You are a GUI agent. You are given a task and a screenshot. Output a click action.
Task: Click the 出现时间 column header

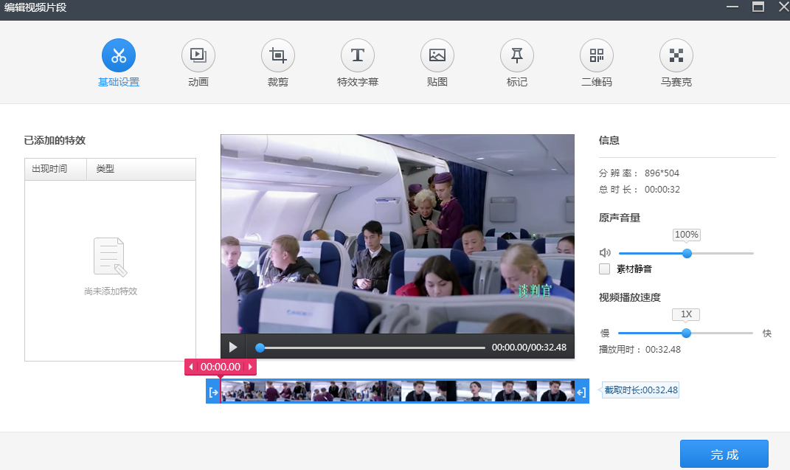55,169
